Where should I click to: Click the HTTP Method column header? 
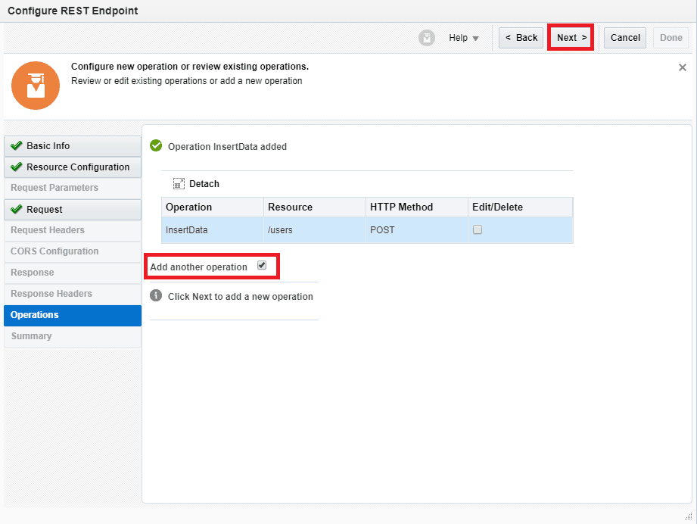pos(415,207)
